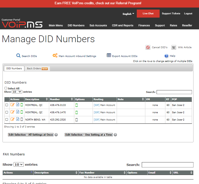The width and height of the screenshot is (199, 184).
Task: Open Main Account inbound Settings gears icon
Action: point(55,56)
